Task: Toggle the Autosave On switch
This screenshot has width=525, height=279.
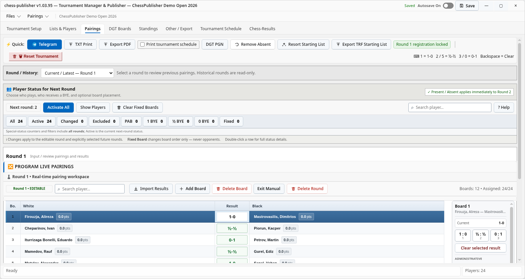Action: point(448,6)
